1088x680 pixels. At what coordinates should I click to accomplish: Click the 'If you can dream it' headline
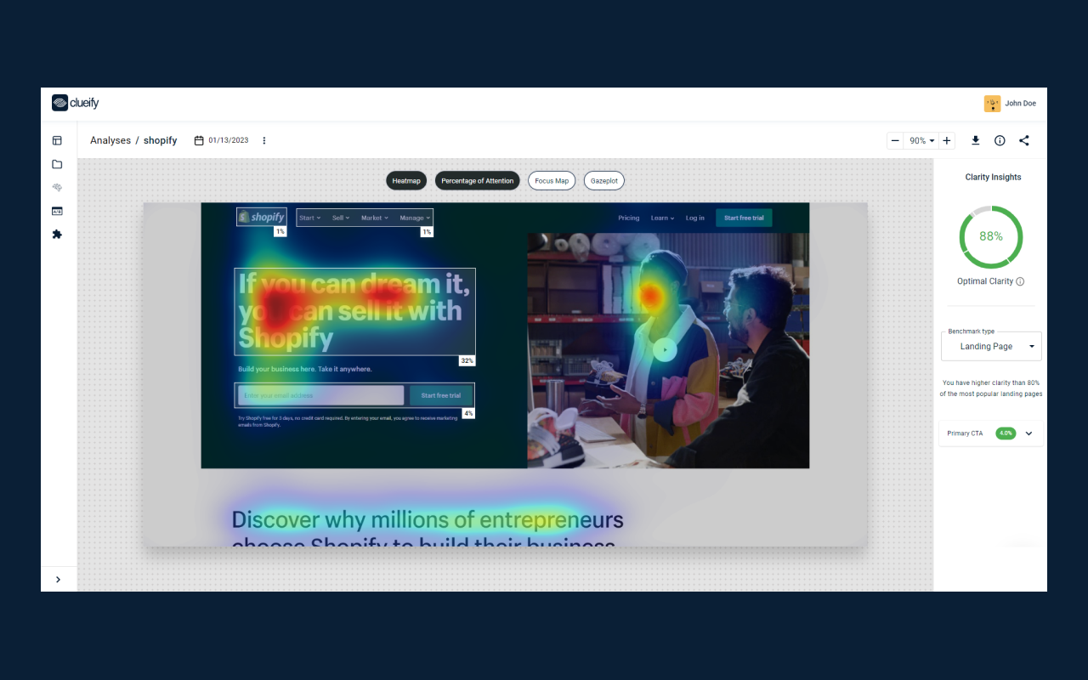click(354, 311)
